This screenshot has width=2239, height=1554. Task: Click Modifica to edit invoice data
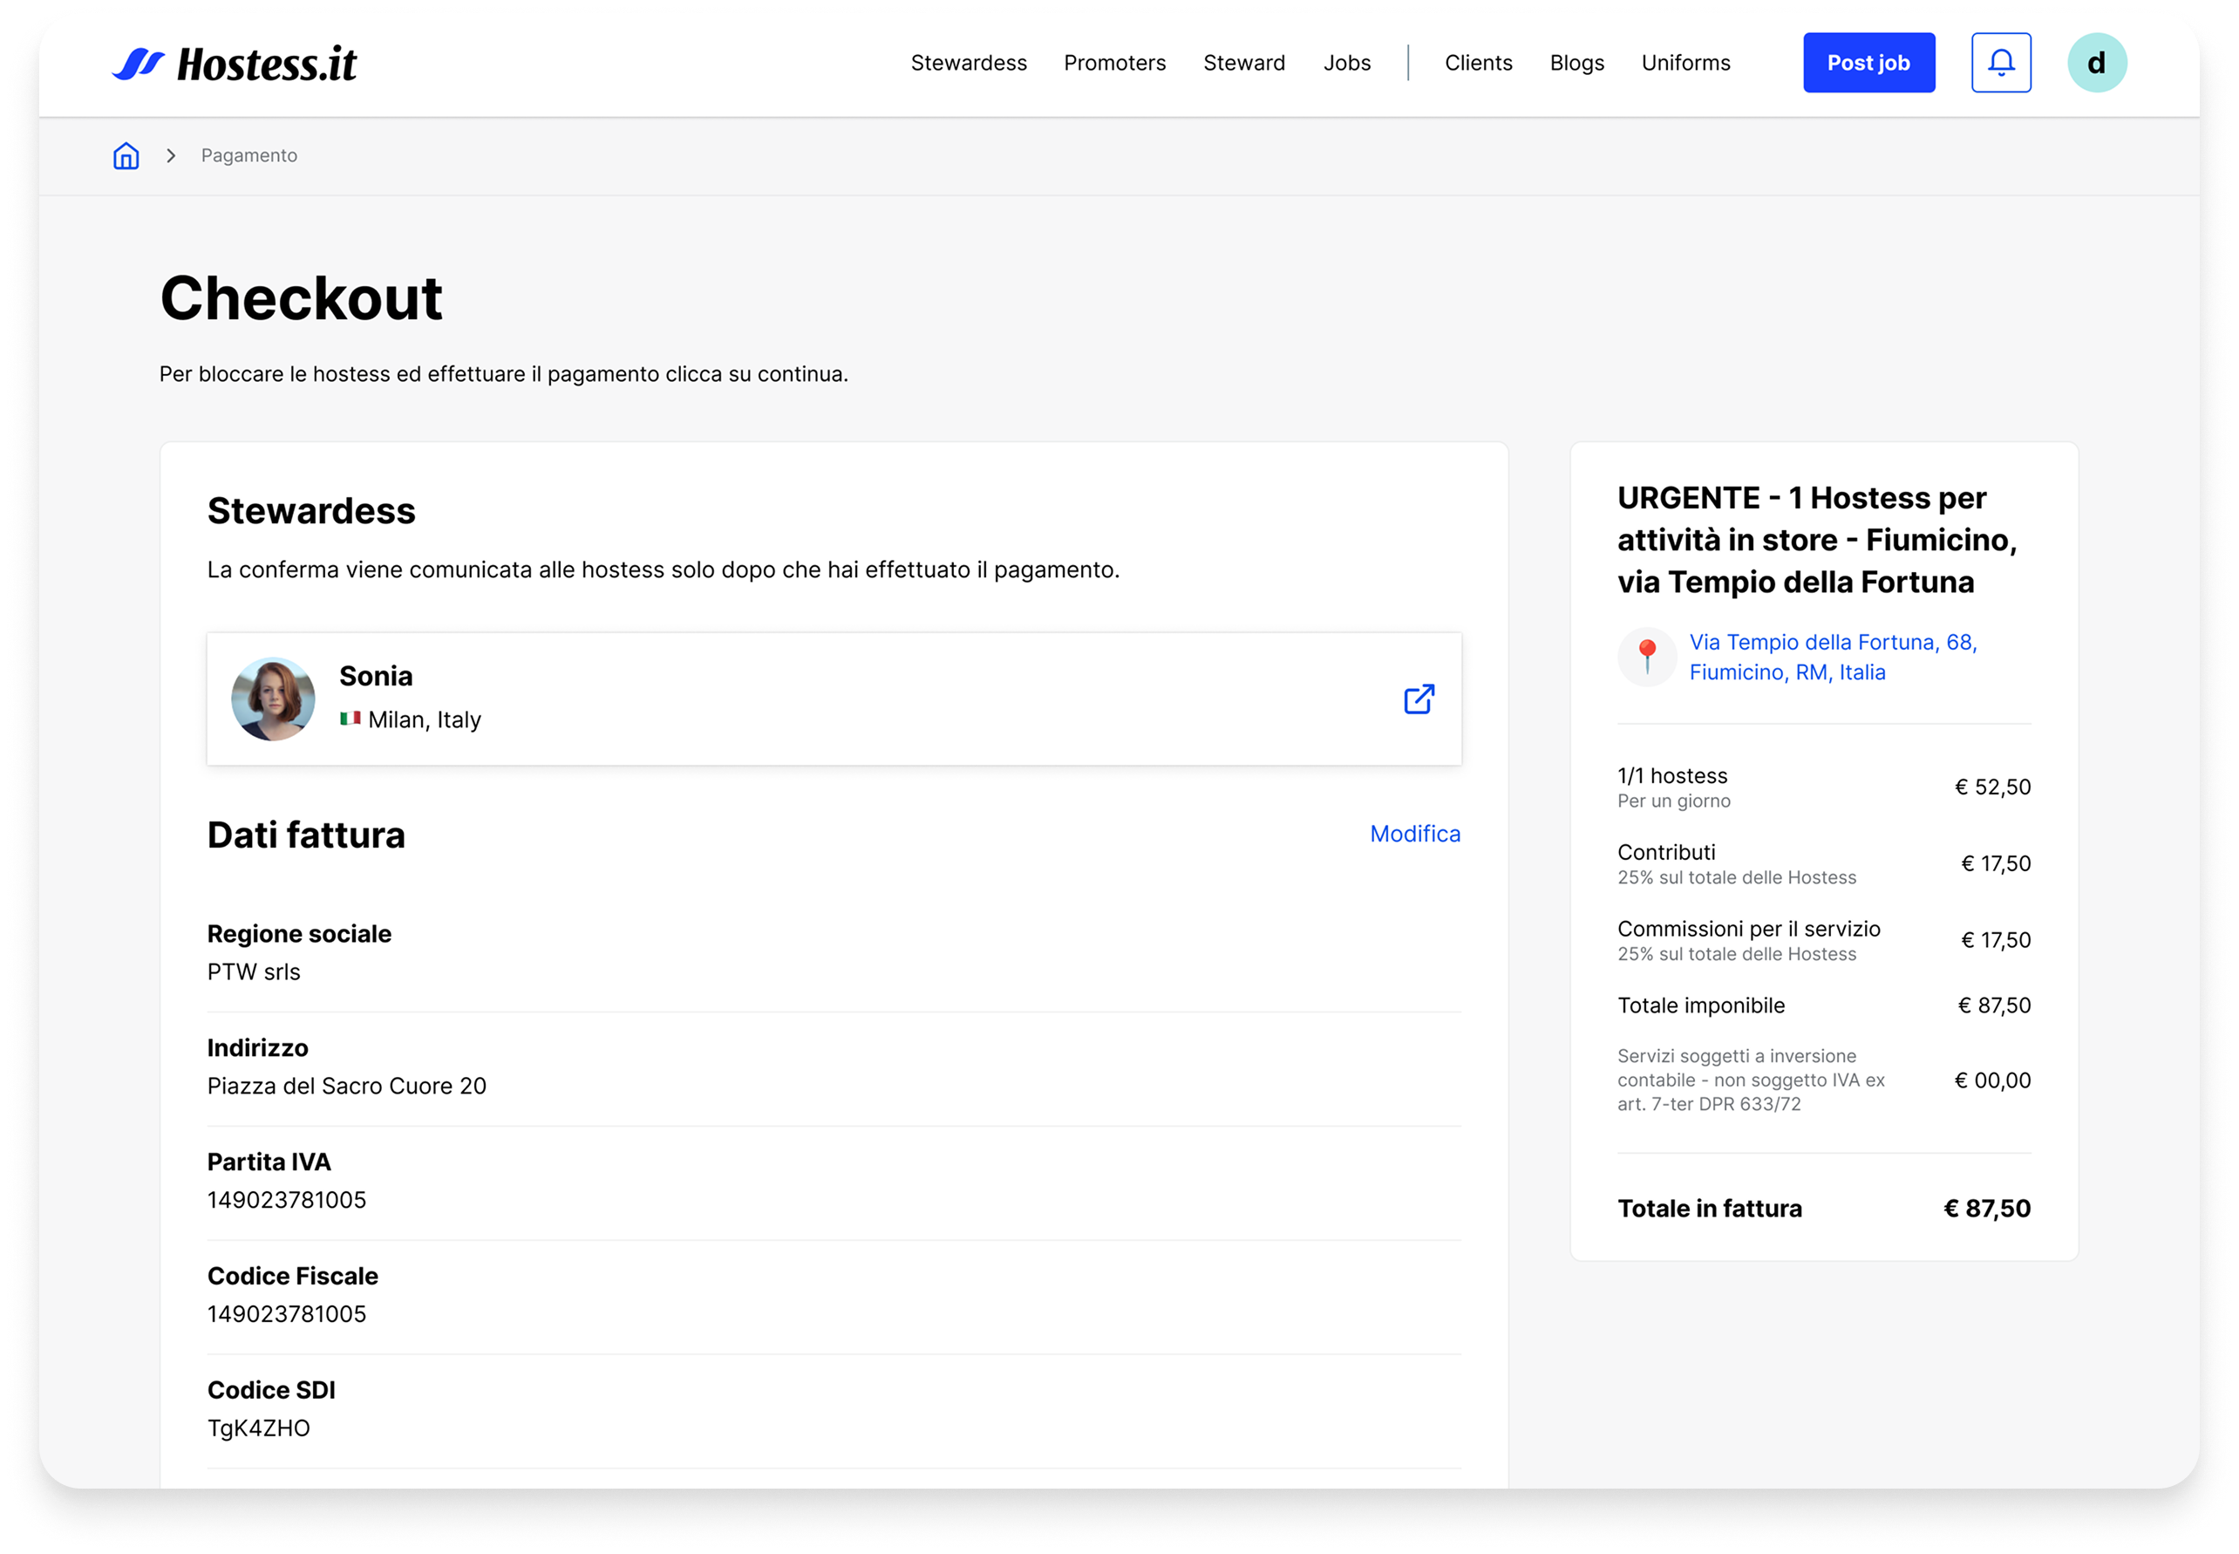coord(1414,834)
